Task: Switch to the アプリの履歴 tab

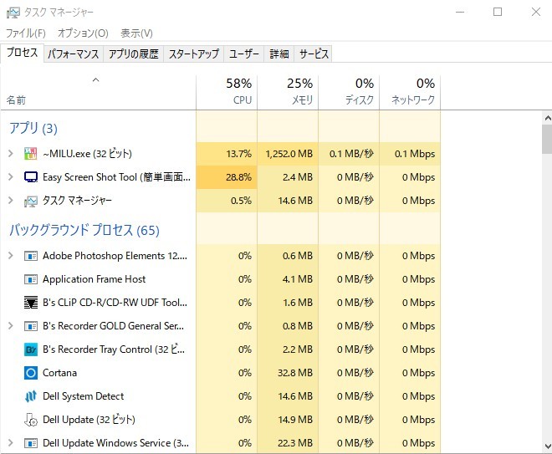Action: [x=134, y=54]
